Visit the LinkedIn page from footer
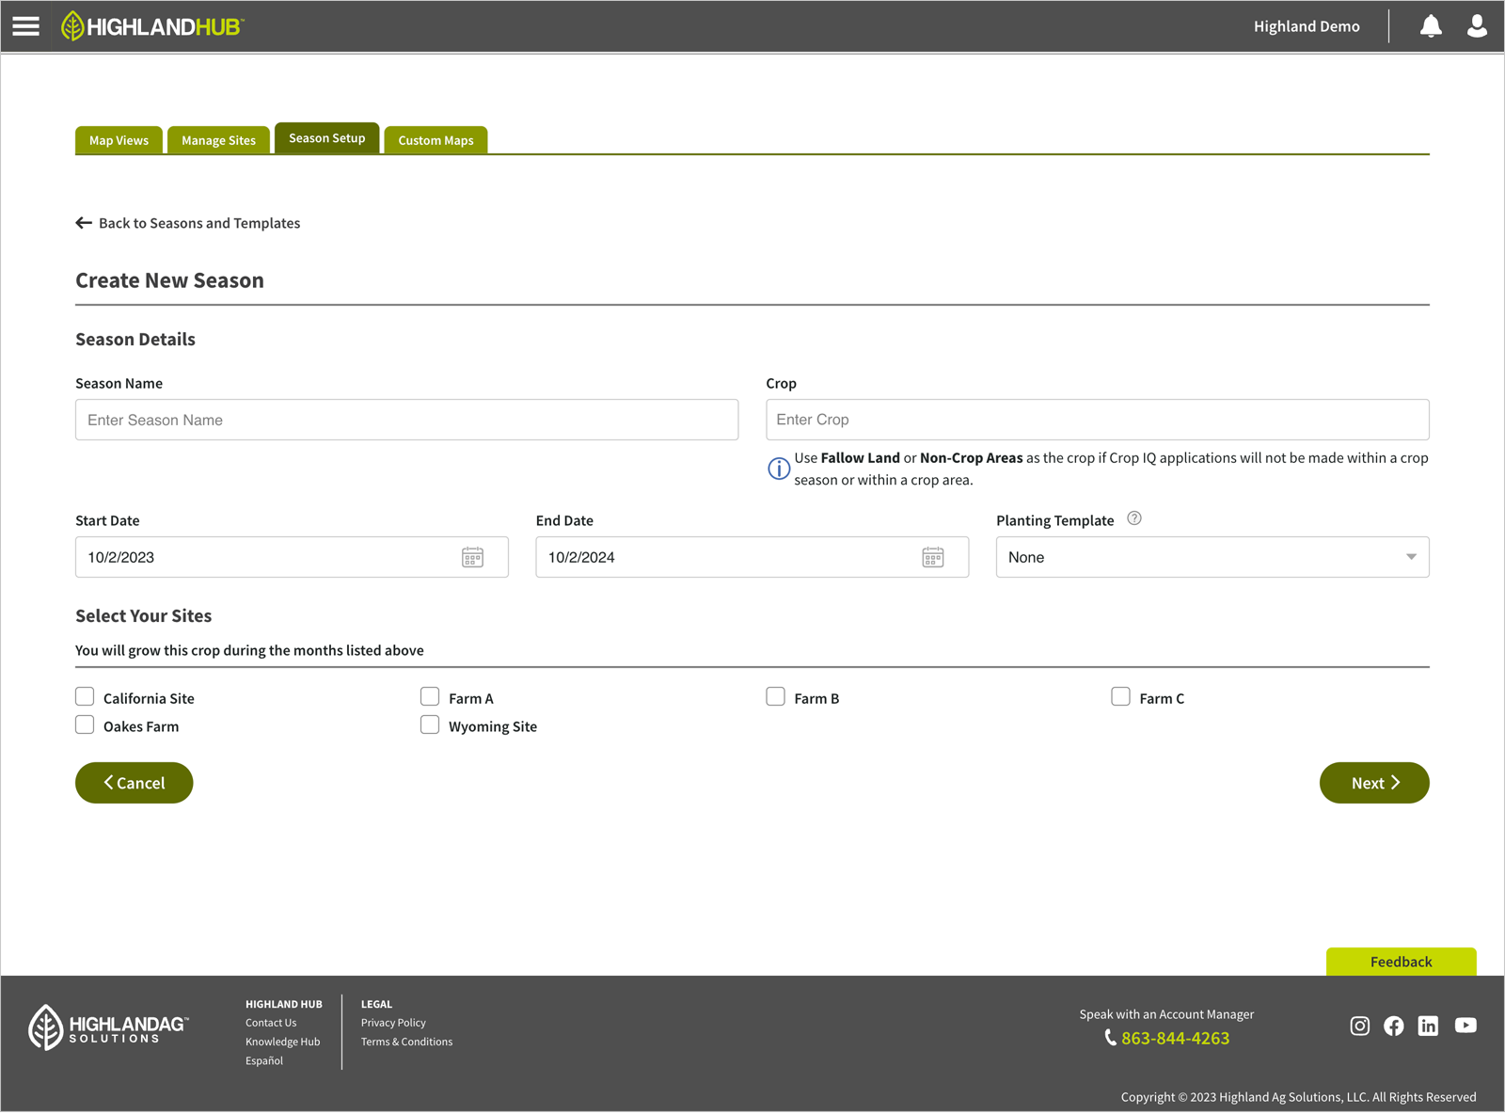This screenshot has height=1114, width=1505. pos(1428,1026)
